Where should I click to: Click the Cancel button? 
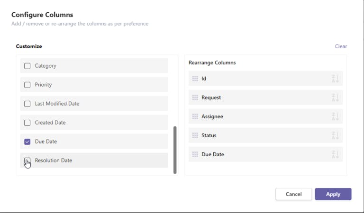293,194
